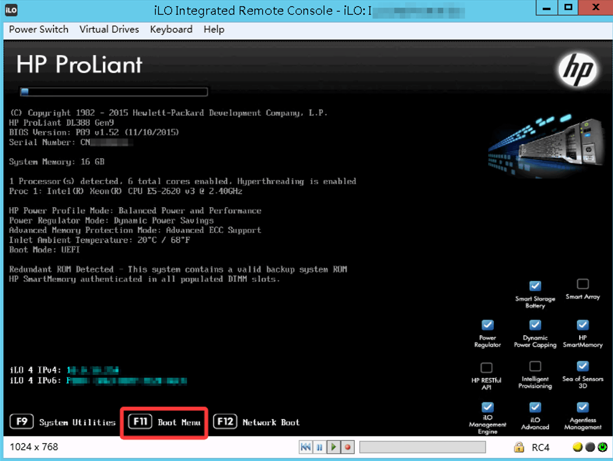Toggle the Smart Array checkbox

tap(582, 284)
